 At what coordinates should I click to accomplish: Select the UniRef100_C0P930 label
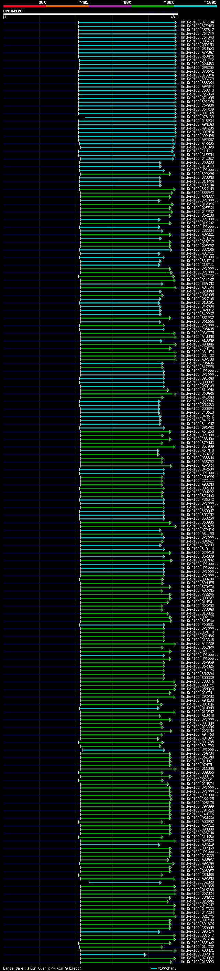[197, 105]
